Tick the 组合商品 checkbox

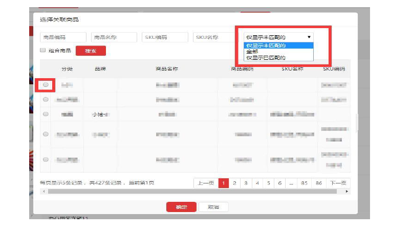pyautogui.click(x=43, y=51)
